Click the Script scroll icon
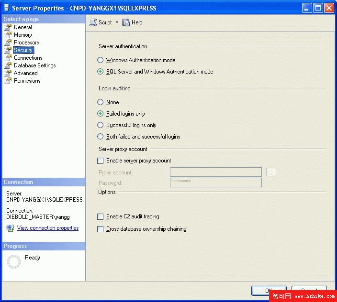337x302 pixels. pos(93,22)
